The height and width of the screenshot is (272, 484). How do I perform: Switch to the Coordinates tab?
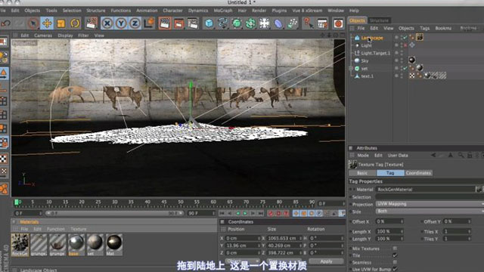coord(418,173)
